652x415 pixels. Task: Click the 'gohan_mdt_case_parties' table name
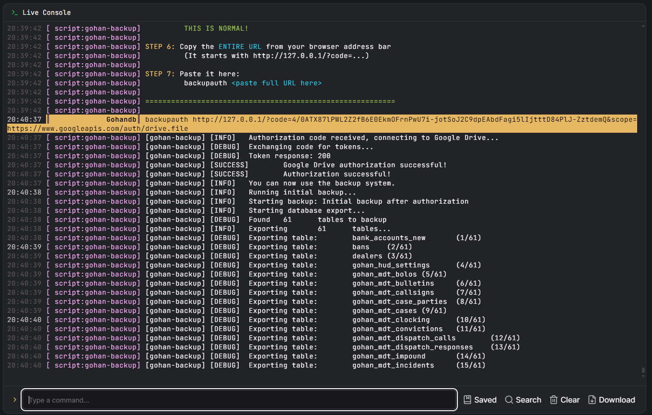click(400, 301)
